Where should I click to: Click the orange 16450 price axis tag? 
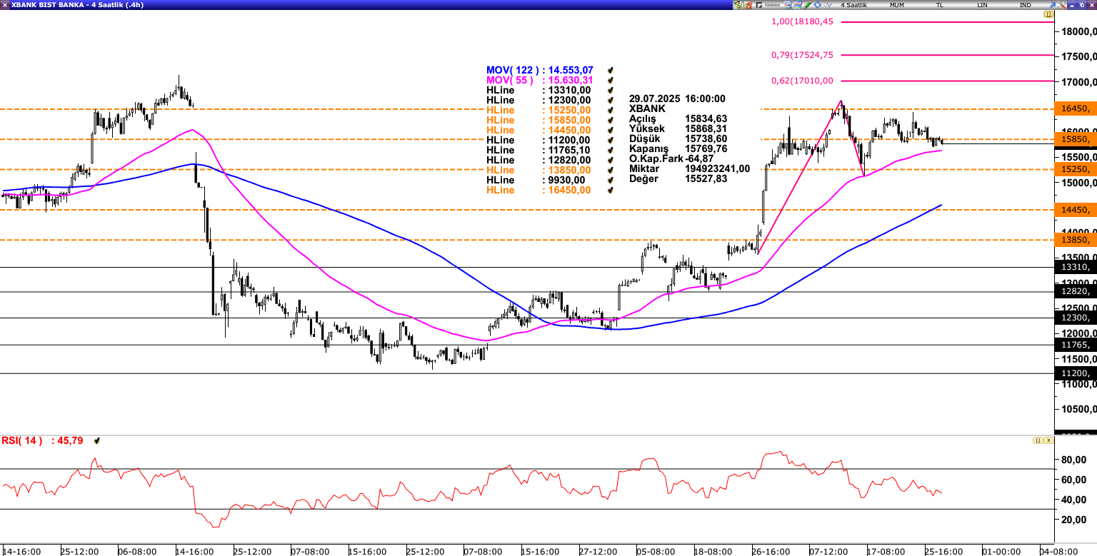[x=1076, y=108]
